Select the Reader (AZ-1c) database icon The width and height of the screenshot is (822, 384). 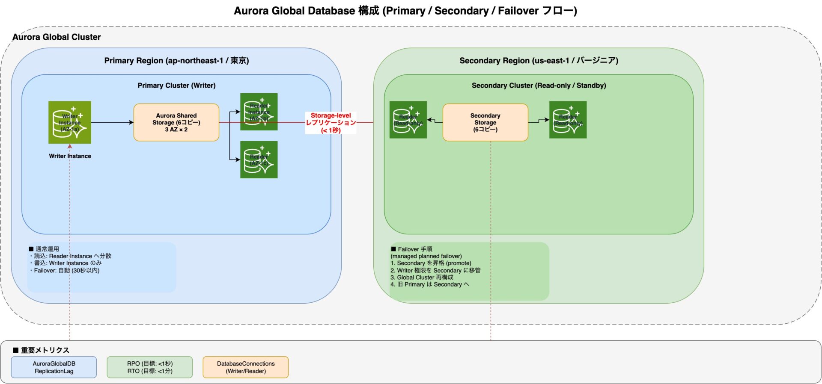259,160
